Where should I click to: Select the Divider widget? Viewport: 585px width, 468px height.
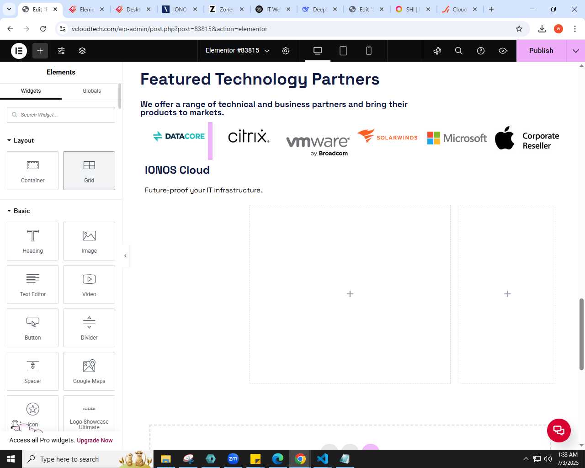[89, 328]
